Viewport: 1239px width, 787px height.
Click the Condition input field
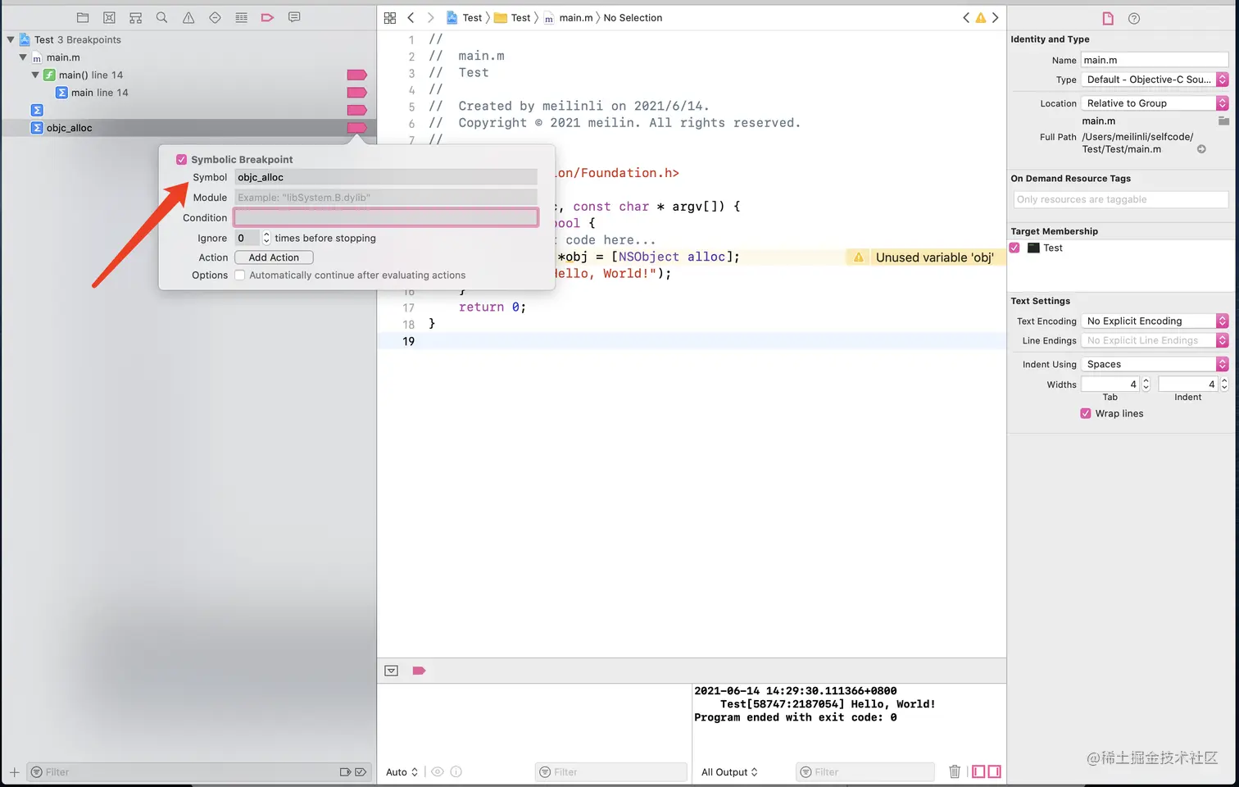click(x=386, y=217)
